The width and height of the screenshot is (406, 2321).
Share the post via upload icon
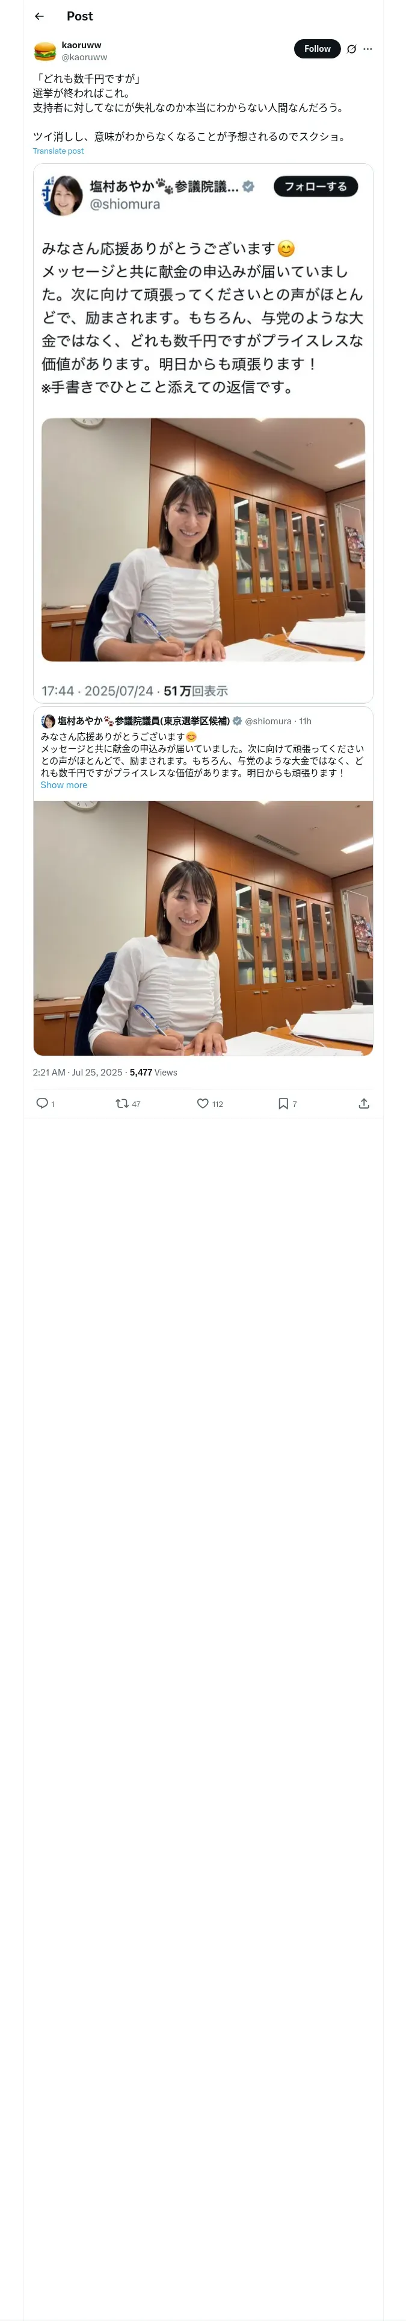coord(364,1103)
